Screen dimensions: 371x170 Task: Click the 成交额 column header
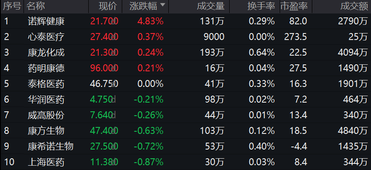click(x=354, y=7)
